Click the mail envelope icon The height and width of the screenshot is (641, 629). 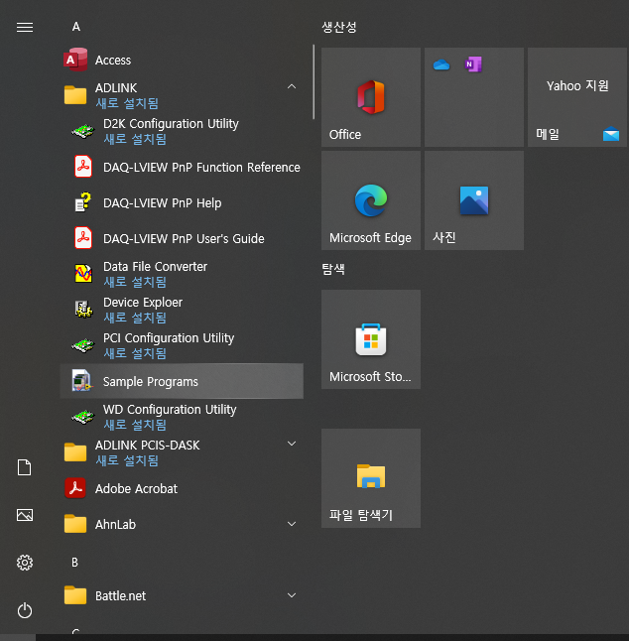(611, 134)
